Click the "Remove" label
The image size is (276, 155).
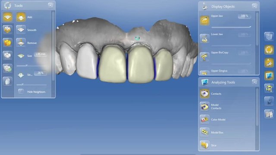click(x=32, y=43)
